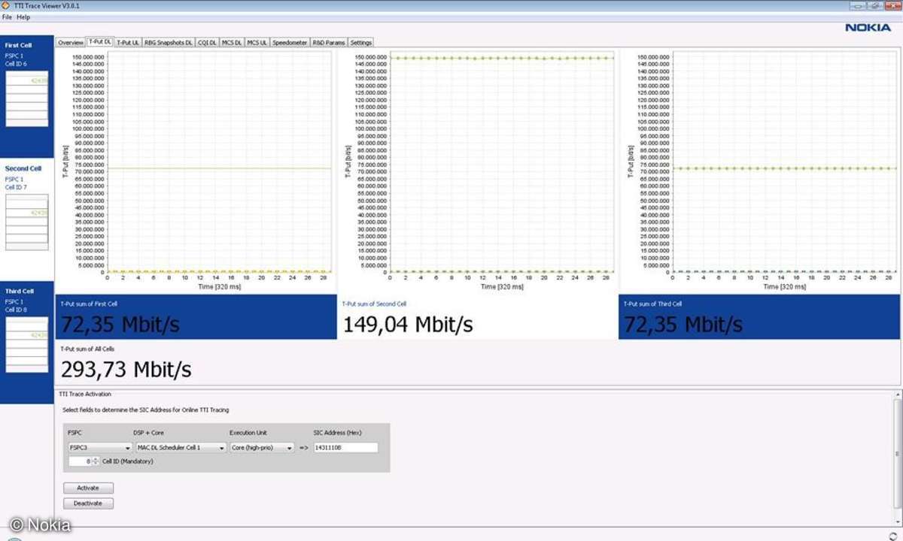Open the DSP + Core dropdown

coord(181,448)
